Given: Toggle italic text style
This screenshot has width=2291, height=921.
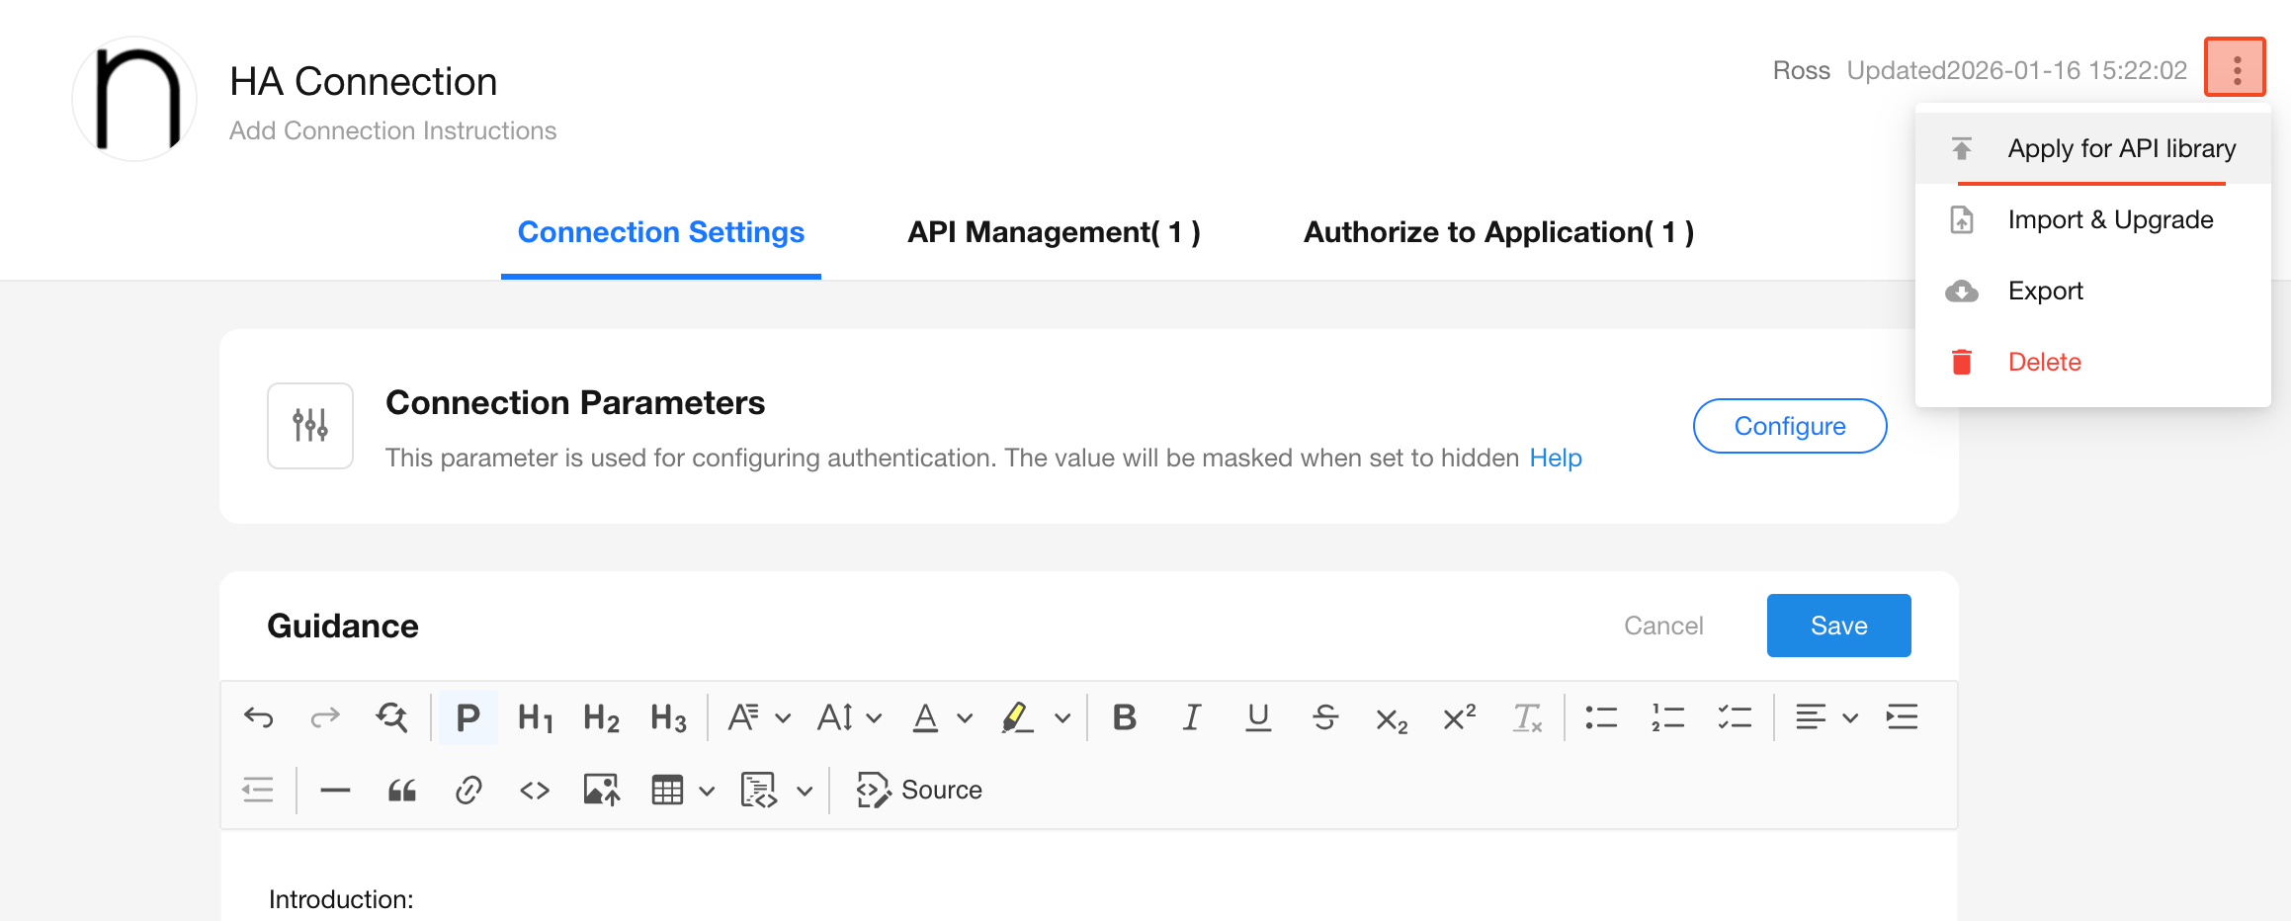Looking at the screenshot, I should coord(1192,717).
